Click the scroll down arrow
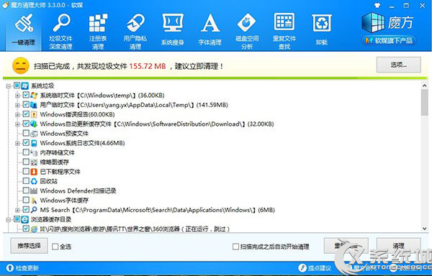Screen dimensions: 432x276 (424, 229)
